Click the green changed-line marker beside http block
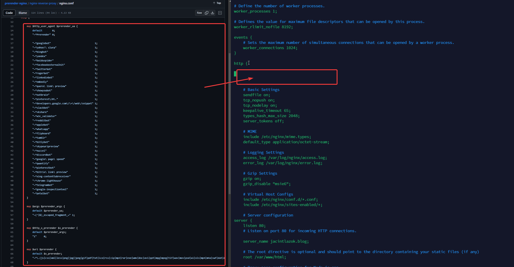 click(x=235, y=74)
